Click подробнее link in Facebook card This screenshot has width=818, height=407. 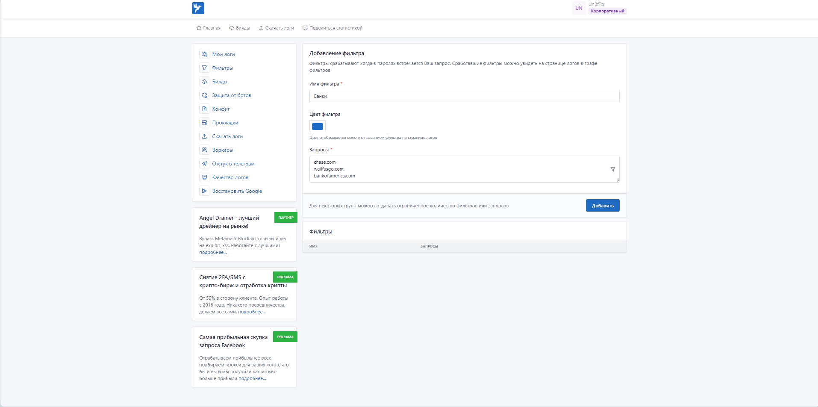click(x=252, y=379)
